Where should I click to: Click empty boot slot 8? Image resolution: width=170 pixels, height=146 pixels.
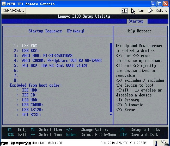[x=16, y=80]
